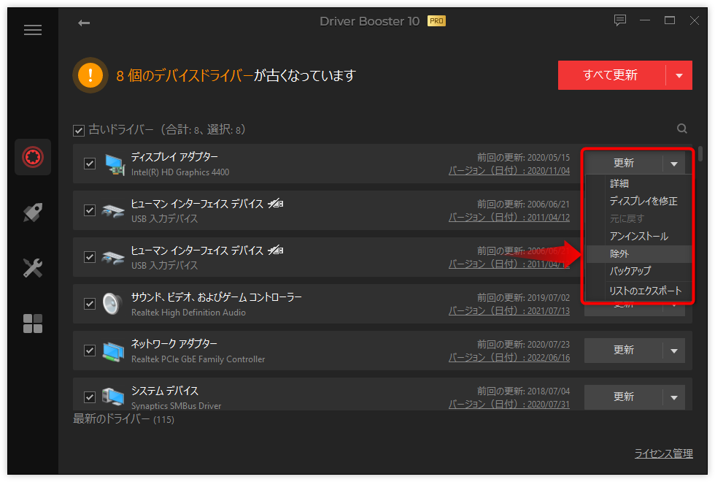Open network adapter version link 2022/06/16
The height and width of the screenshot is (482, 715).
[x=509, y=358]
